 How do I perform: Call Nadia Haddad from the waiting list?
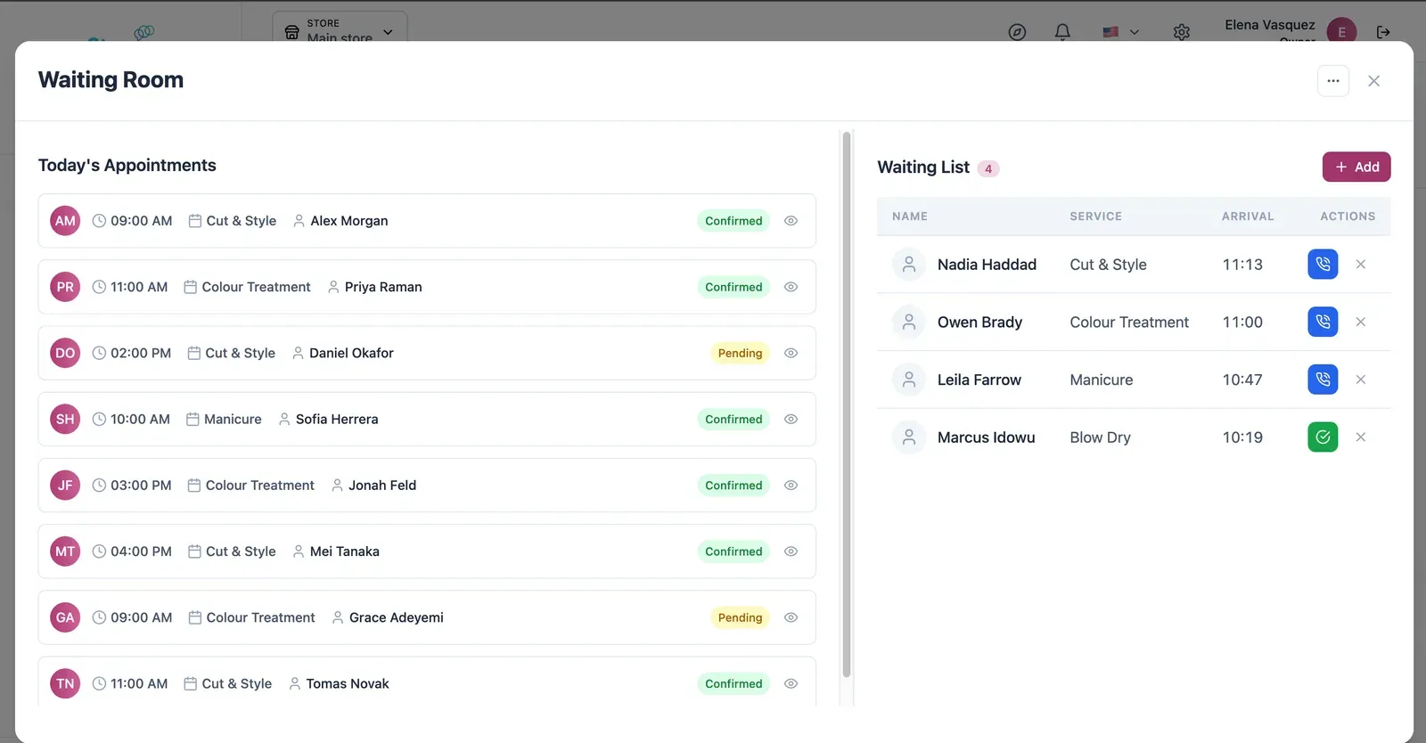(1323, 265)
